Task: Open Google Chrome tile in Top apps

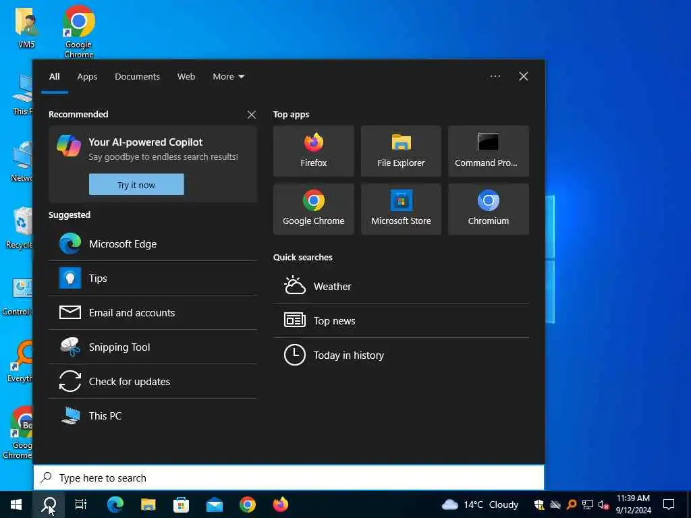Action: point(313,209)
